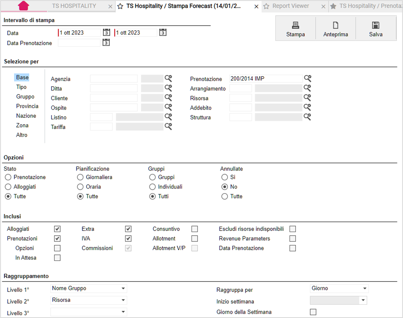Search lookup for Listino
This screenshot has width=403, height=318.
(168, 117)
